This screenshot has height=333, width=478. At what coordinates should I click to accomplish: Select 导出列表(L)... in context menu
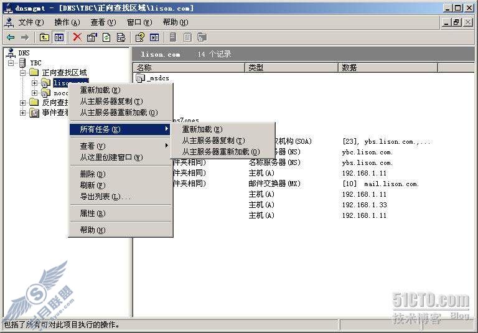(120, 197)
